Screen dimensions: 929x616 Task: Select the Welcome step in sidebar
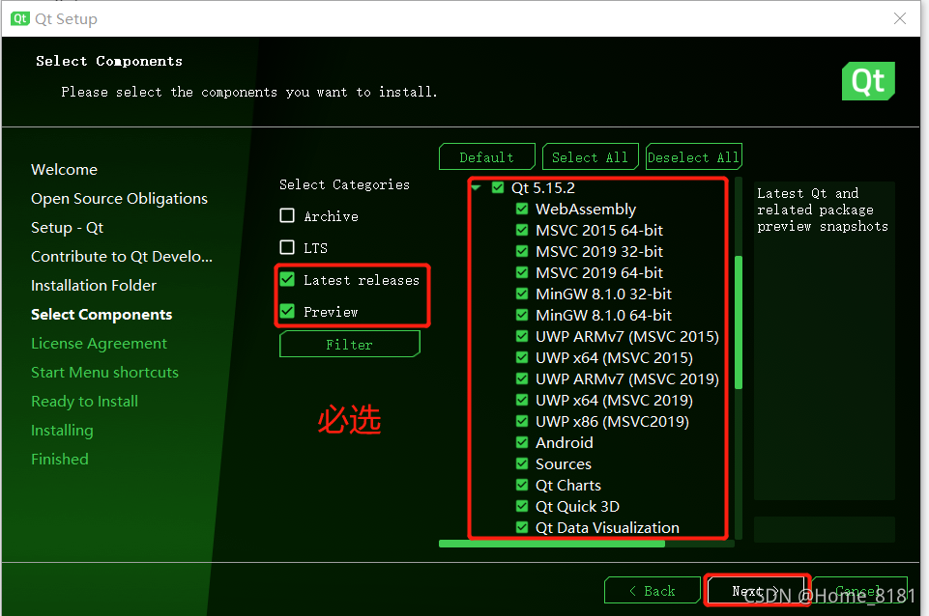pyautogui.click(x=64, y=170)
